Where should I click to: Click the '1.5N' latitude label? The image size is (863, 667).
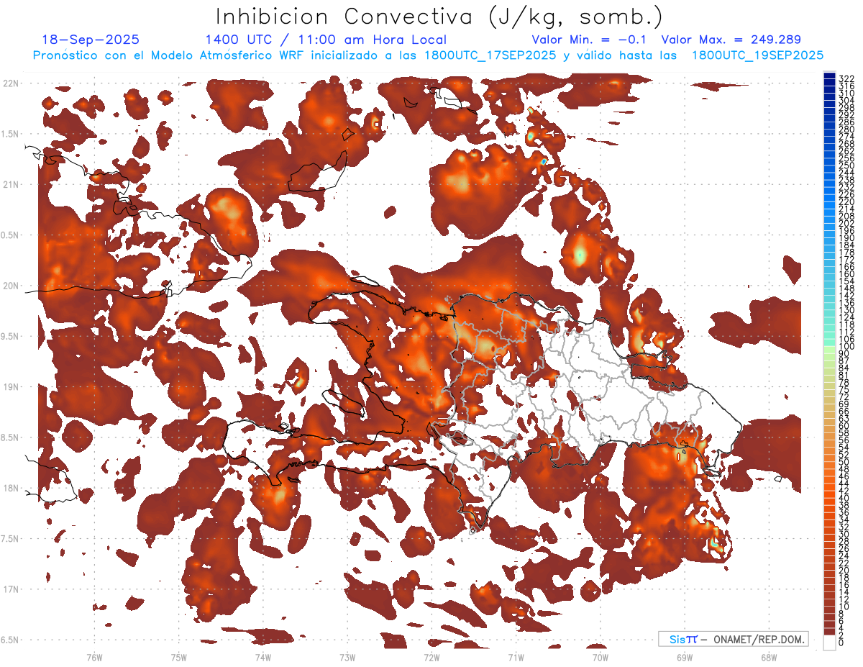pyautogui.click(x=10, y=134)
